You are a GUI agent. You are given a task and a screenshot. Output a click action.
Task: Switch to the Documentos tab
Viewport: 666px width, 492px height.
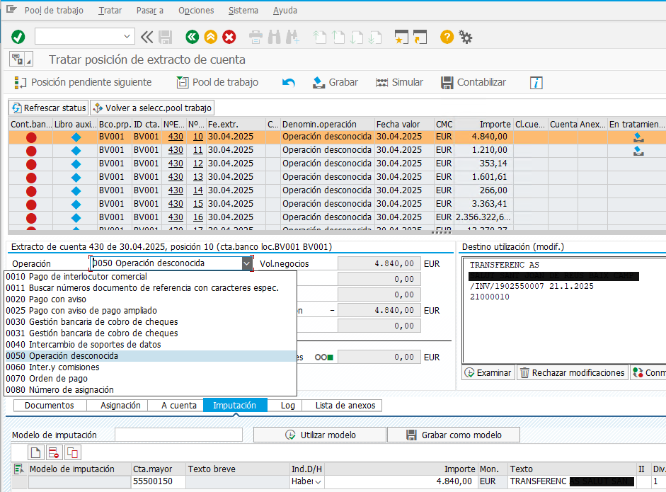click(50, 406)
